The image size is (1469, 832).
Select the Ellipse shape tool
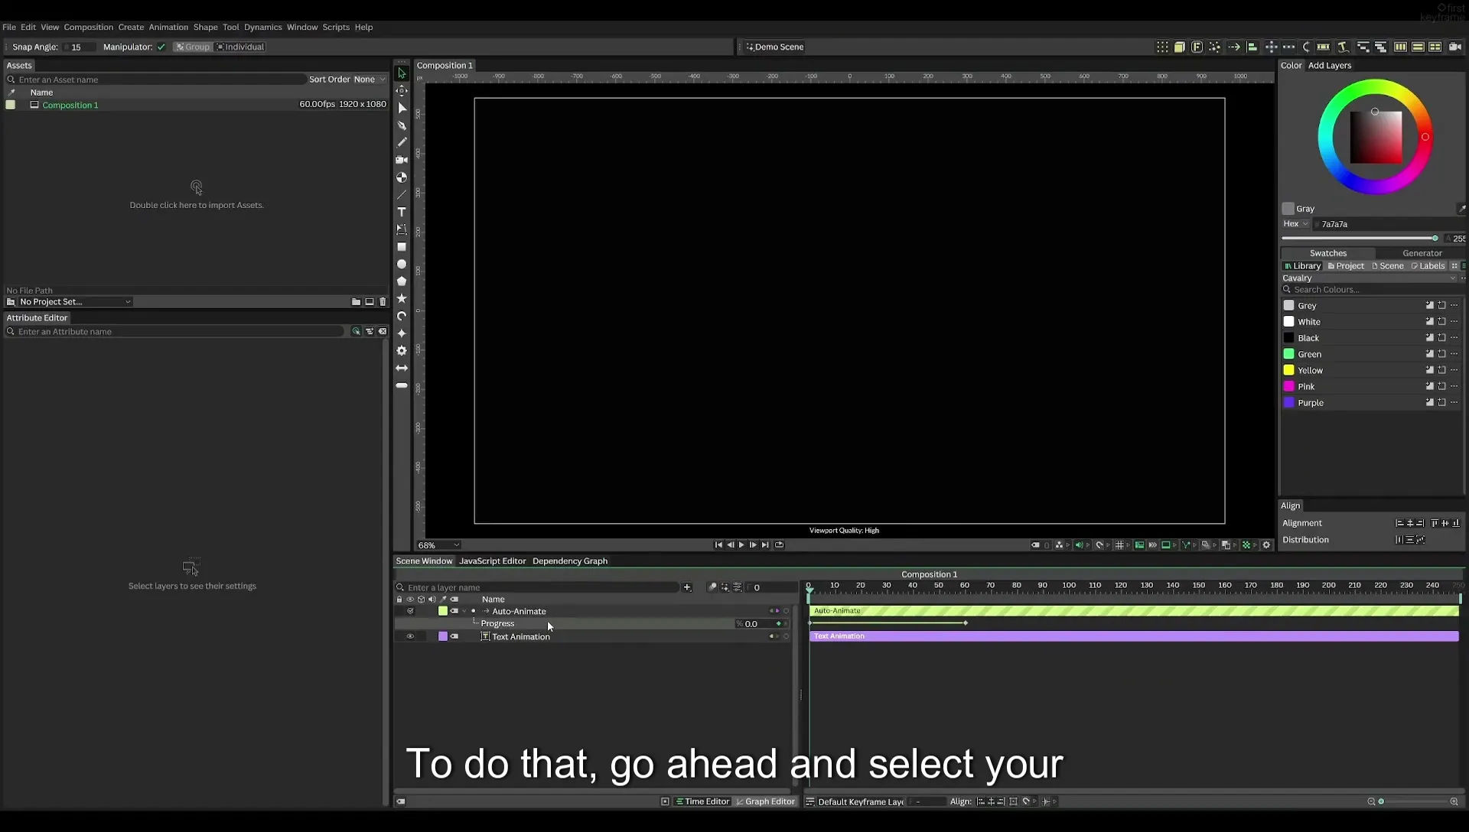(402, 265)
